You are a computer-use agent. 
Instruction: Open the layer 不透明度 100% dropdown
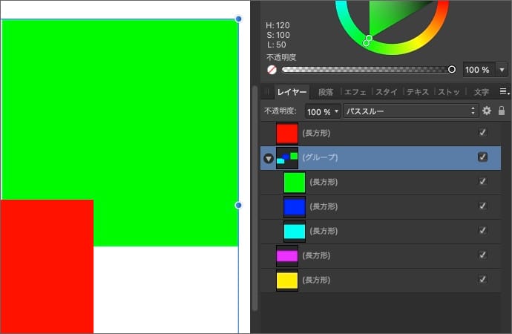(x=323, y=111)
